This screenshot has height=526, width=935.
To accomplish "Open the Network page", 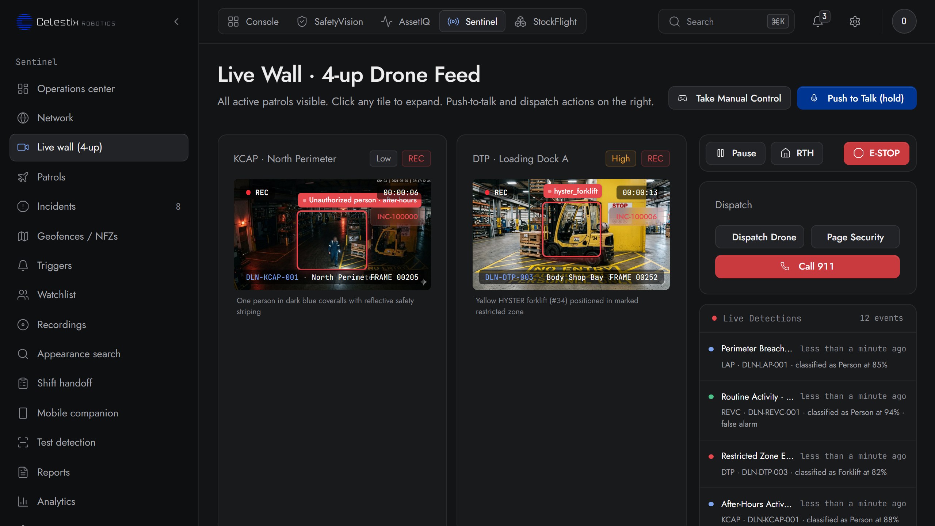I will click(99, 118).
